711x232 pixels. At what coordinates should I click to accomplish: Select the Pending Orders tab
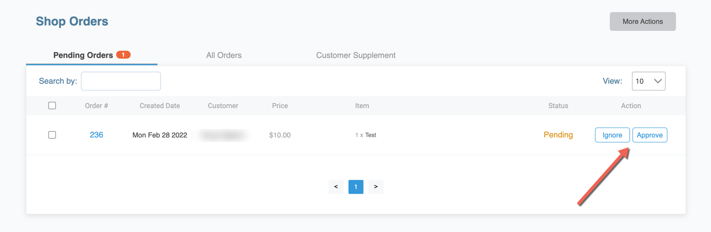(83, 55)
